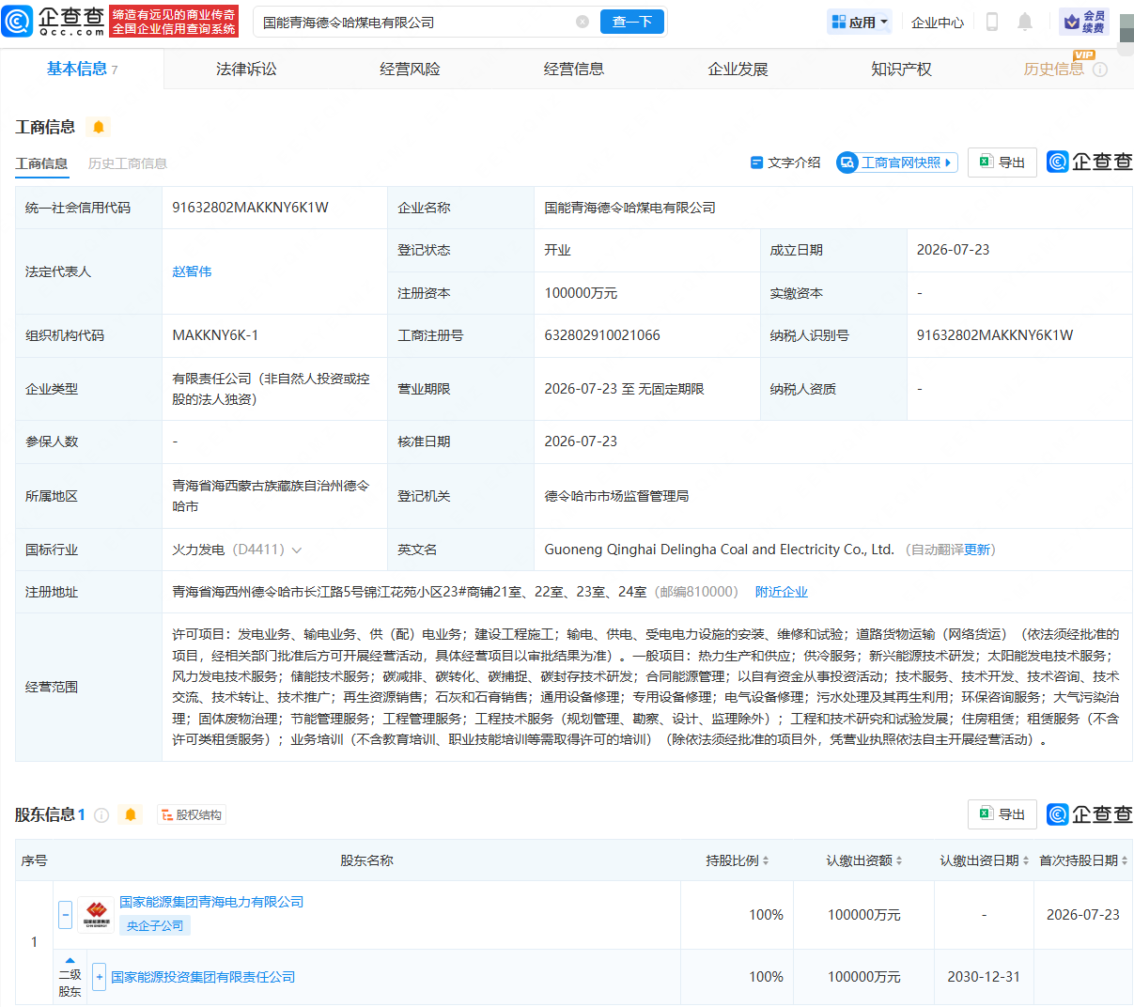Screen dimensions: 1134x1007
Task: Click the English name Guoneng Qinghai Delingha text
Action: tap(719, 550)
